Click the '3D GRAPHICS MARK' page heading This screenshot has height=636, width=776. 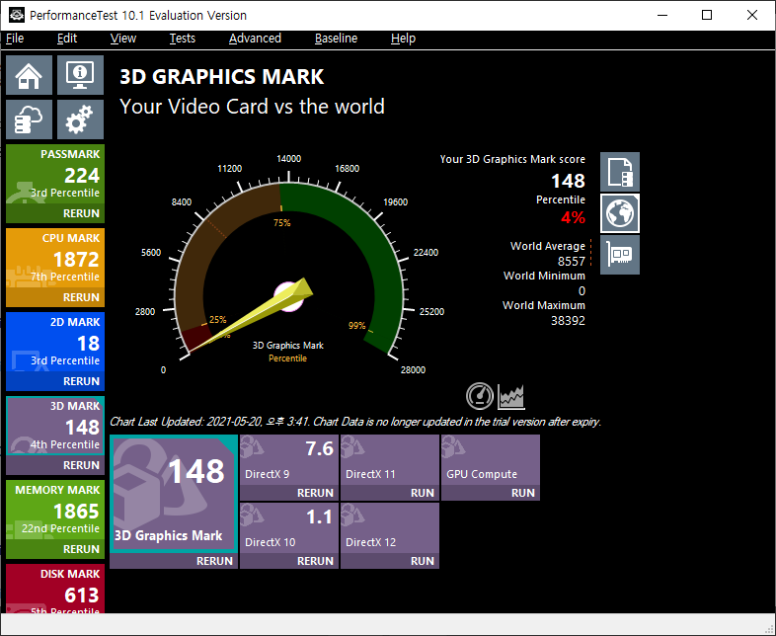(222, 77)
